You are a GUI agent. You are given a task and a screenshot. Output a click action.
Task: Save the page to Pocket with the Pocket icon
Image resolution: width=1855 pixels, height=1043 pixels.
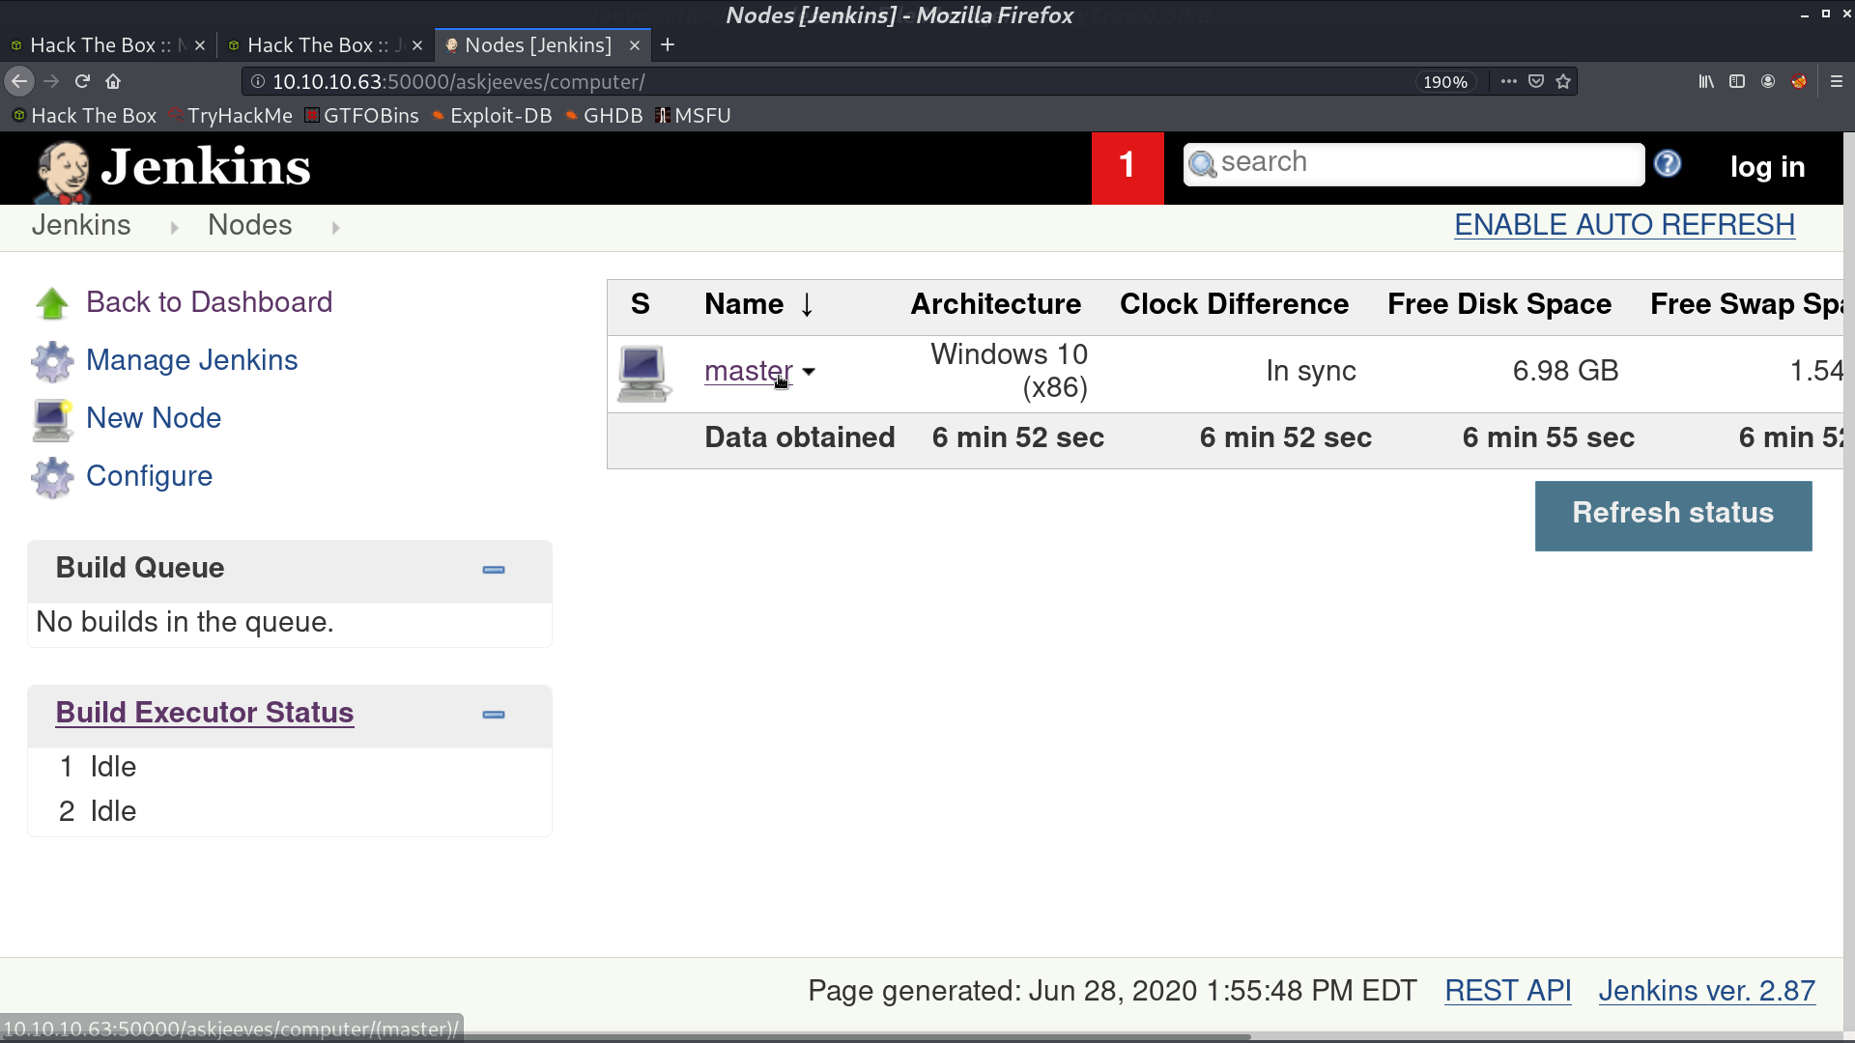click(x=1536, y=82)
